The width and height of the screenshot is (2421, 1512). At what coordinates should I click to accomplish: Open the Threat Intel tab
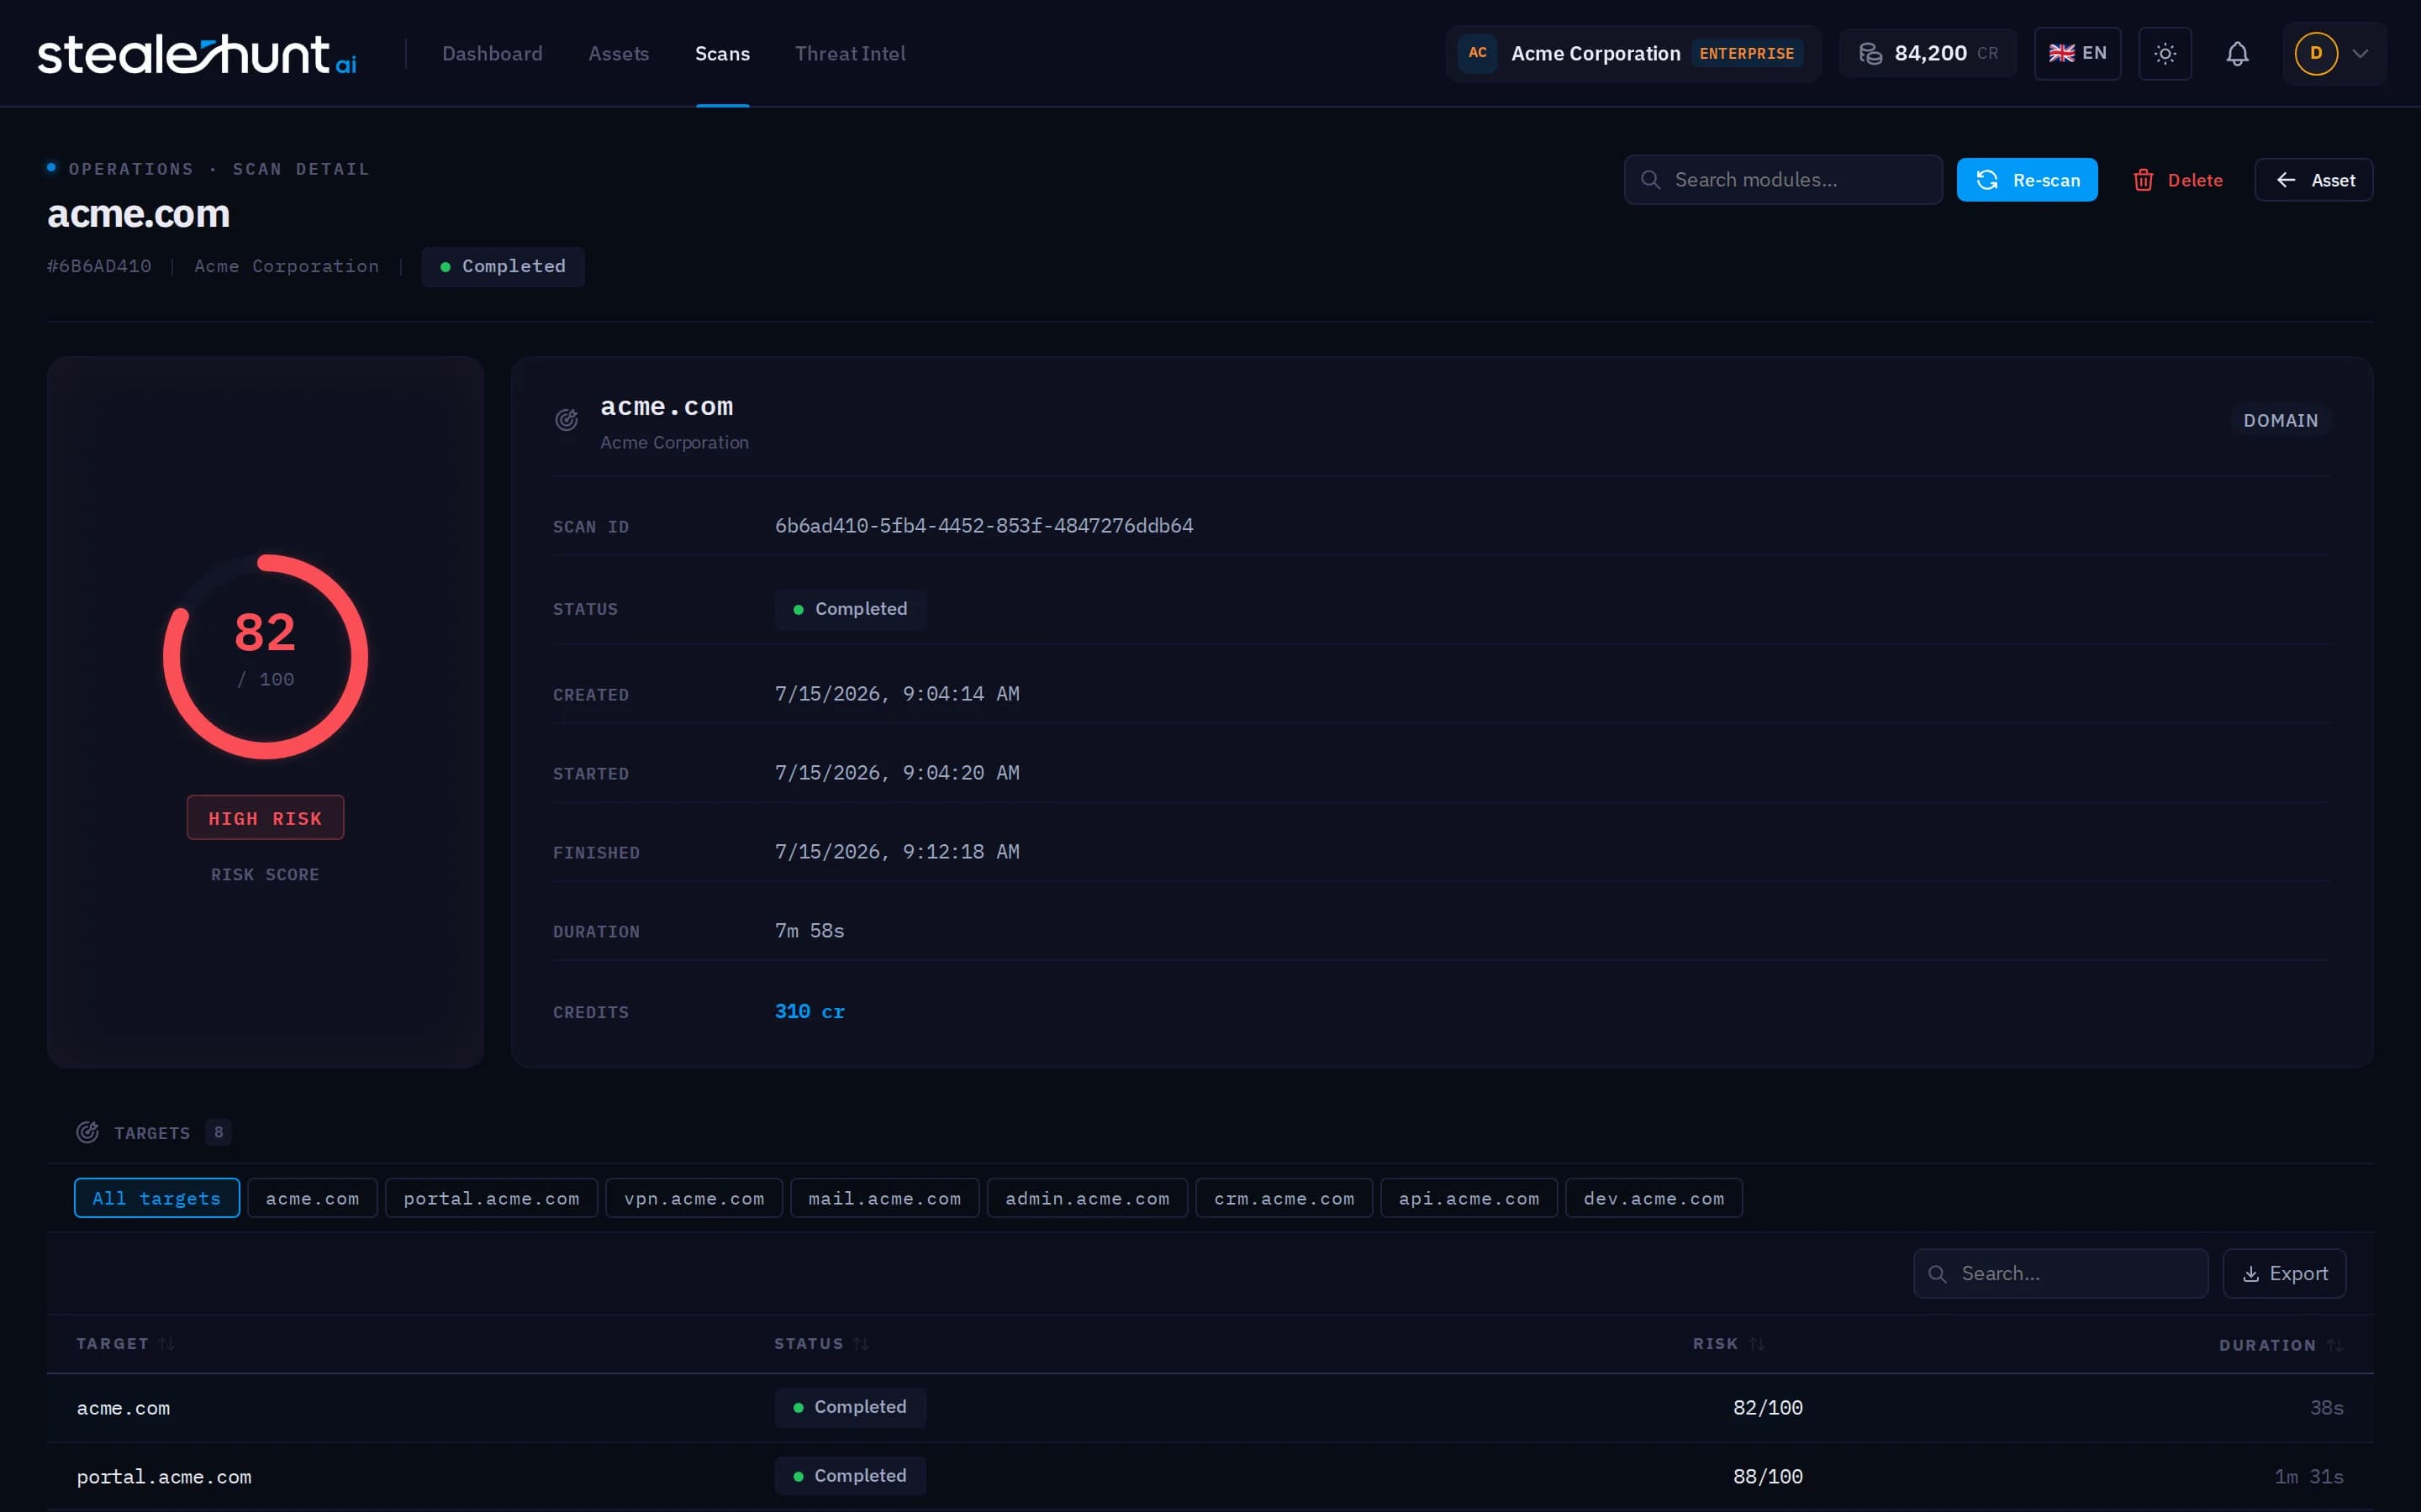click(x=849, y=54)
